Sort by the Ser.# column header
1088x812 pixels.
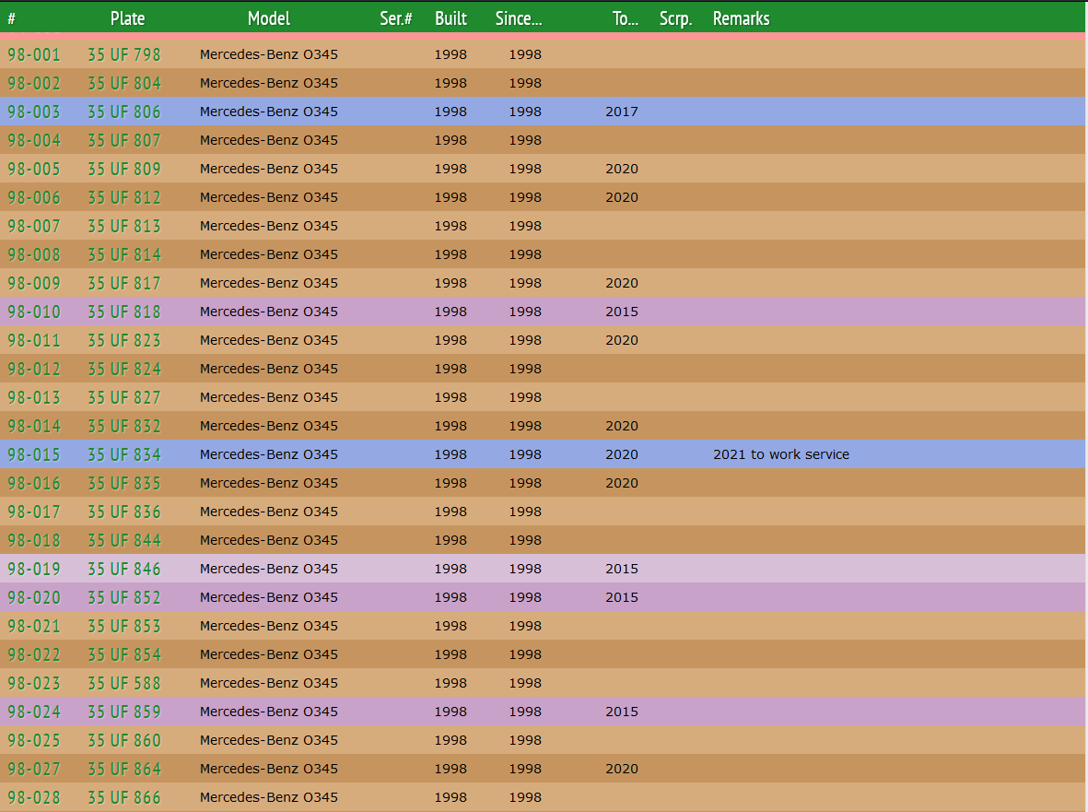click(395, 18)
